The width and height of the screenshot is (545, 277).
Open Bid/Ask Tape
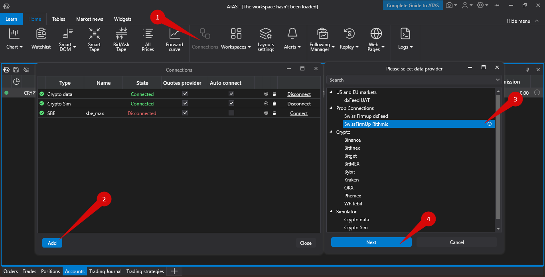(x=121, y=40)
